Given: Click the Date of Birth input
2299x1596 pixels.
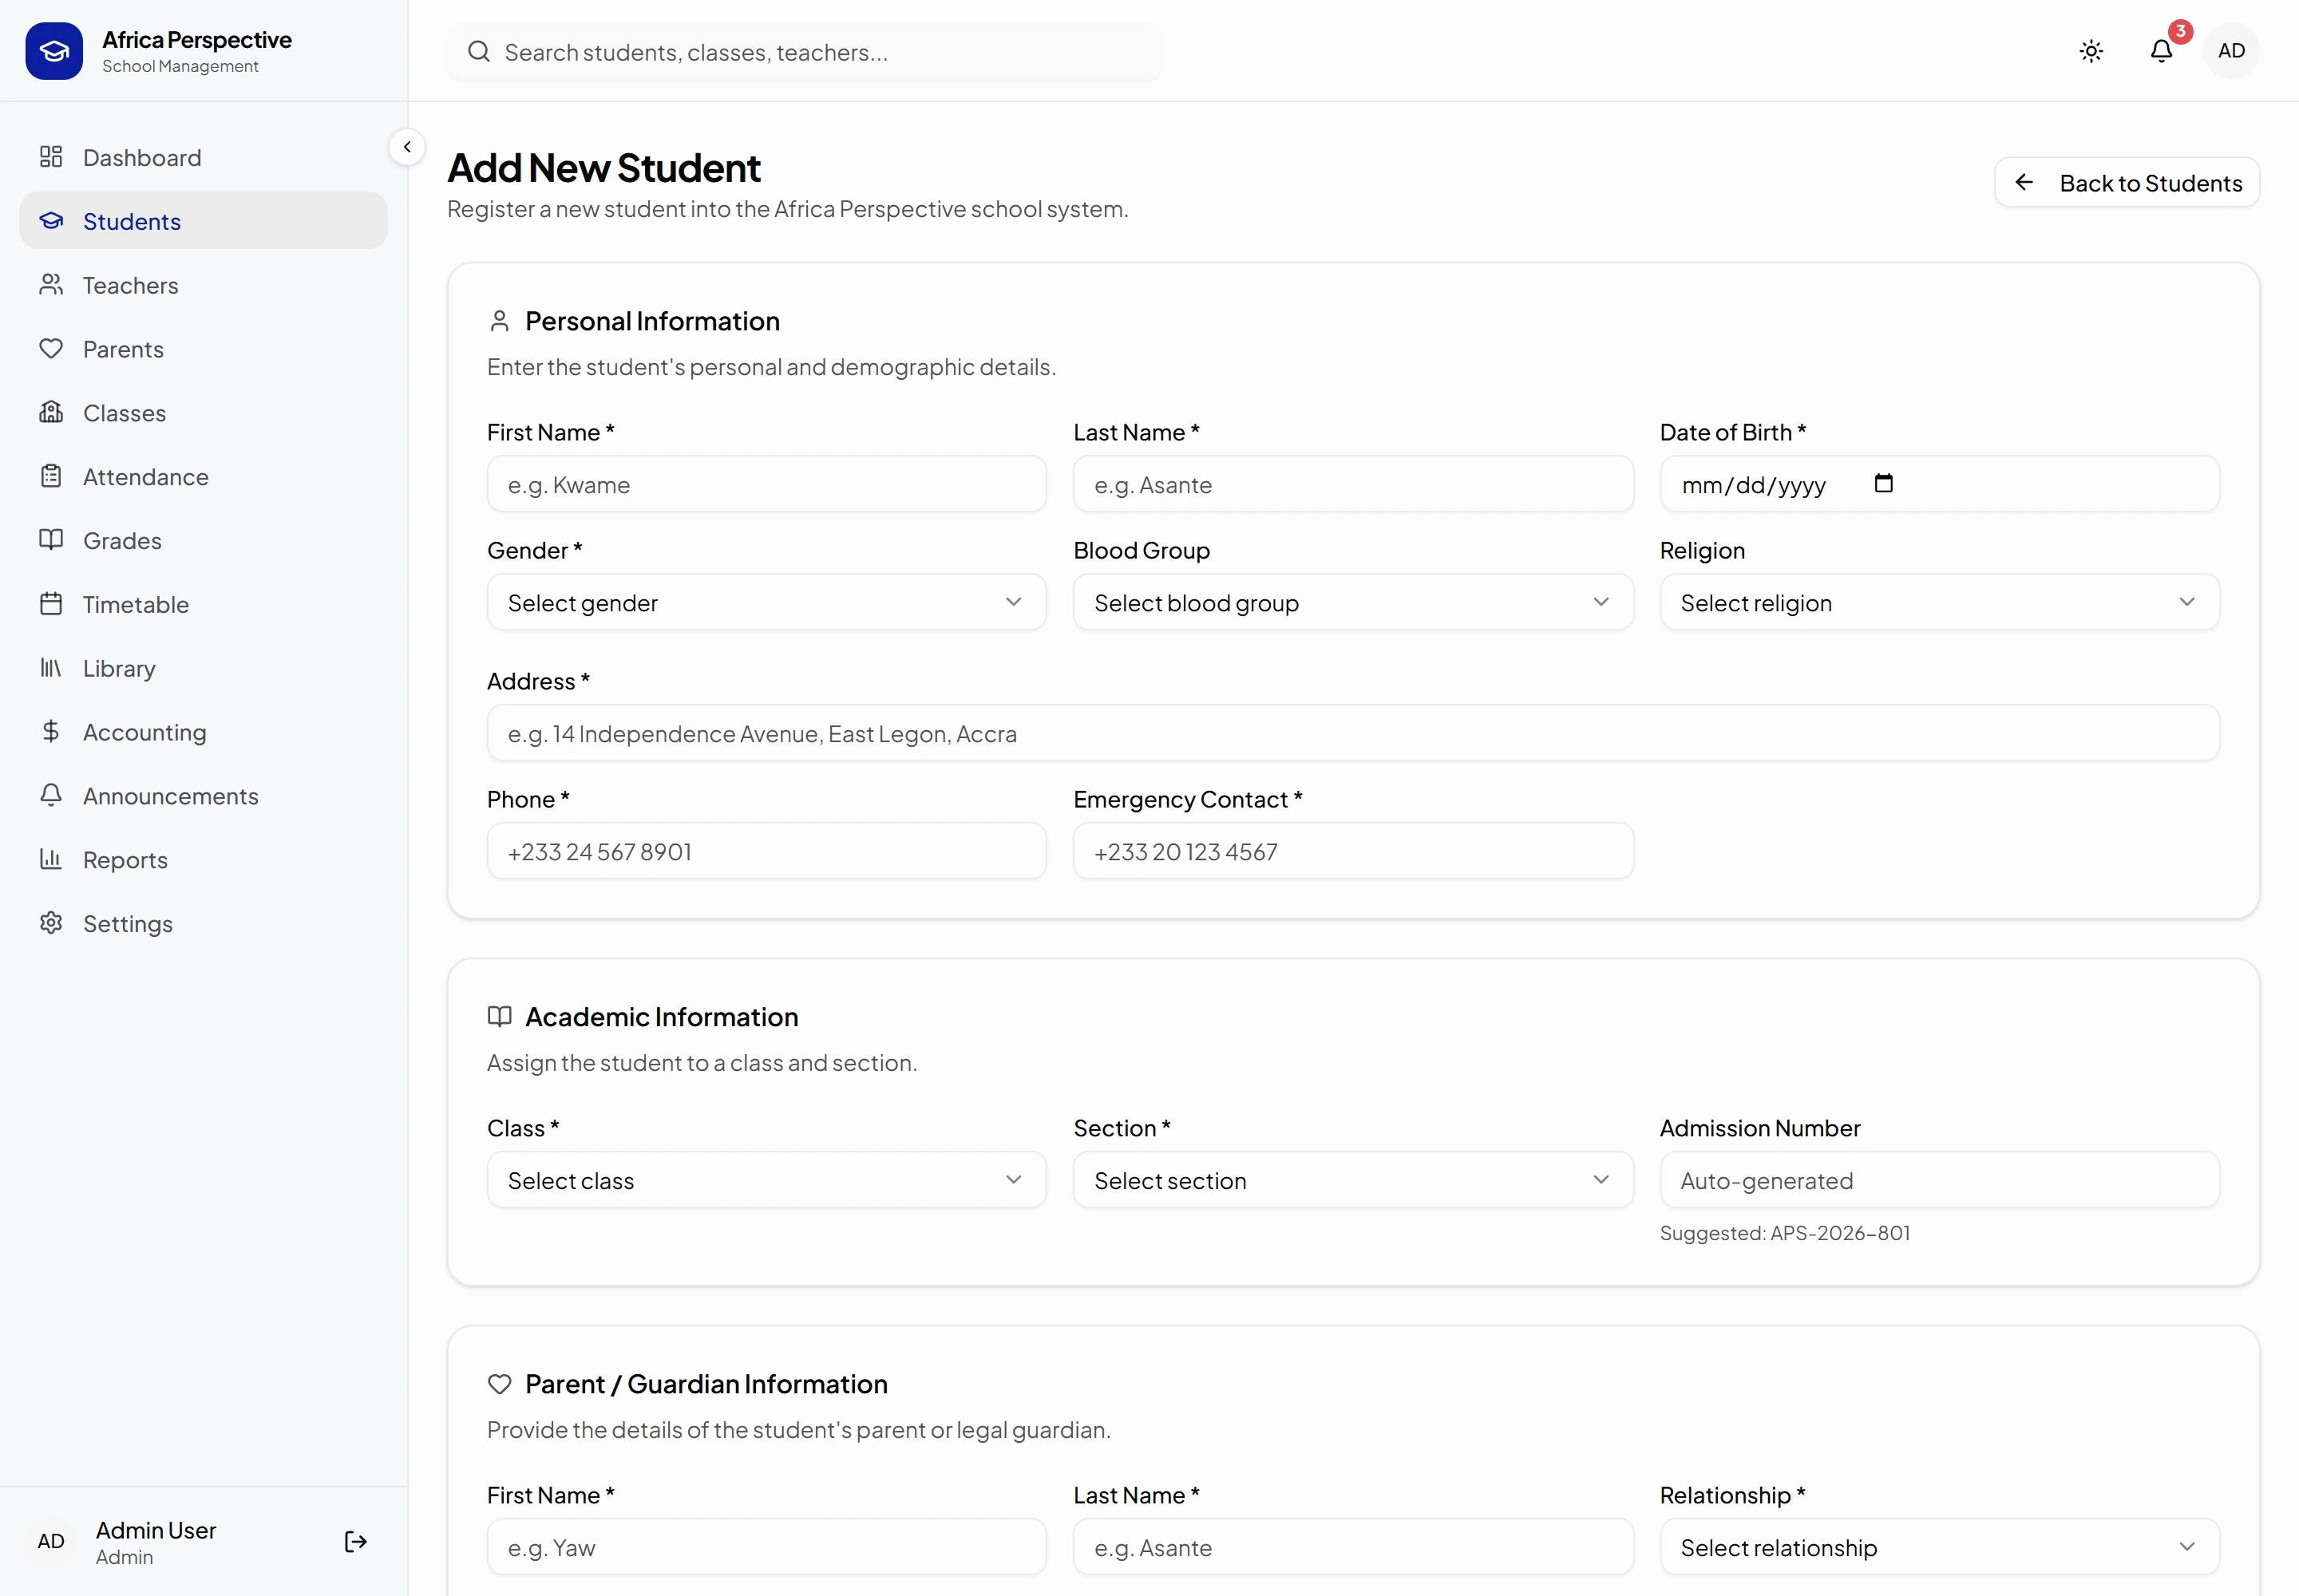Looking at the screenshot, I should [x=1939, y=484].
